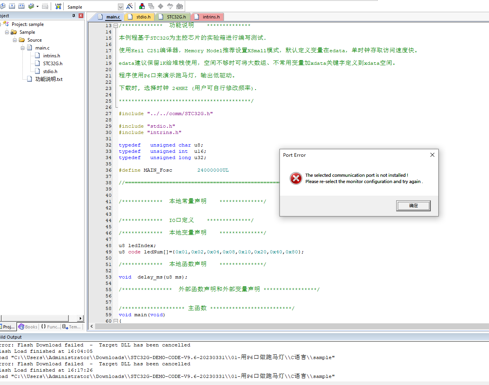Click the u8 ledIndex; declaration line
Image resolution: width=489 pixels, height=385 pixels.
click(x=137, y=246)
